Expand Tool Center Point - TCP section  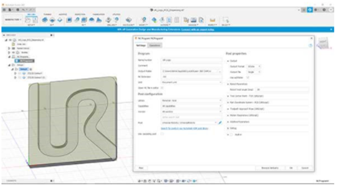(228, 96)
